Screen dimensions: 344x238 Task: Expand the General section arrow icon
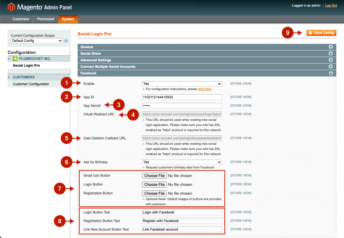[x=331, y=47]
